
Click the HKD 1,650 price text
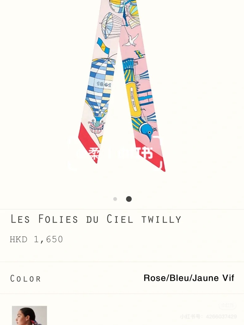click(x=36, y=239)
